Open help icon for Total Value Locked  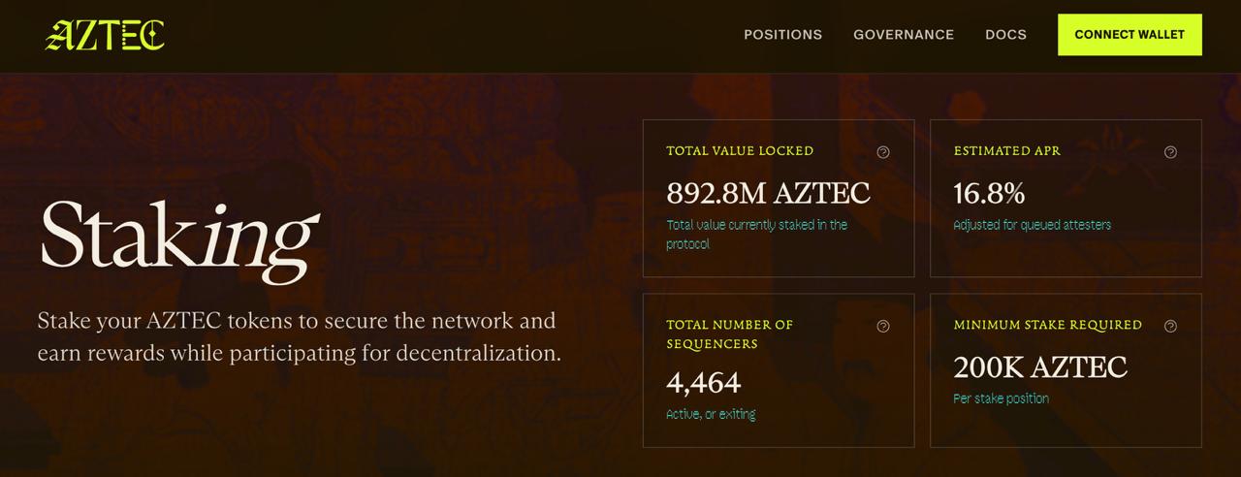coord(883,152)
